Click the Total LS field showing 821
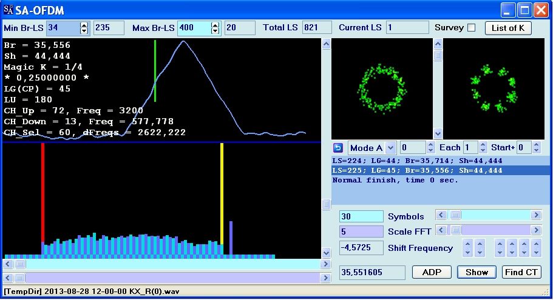553x300 pixels. tap(317, 28)
